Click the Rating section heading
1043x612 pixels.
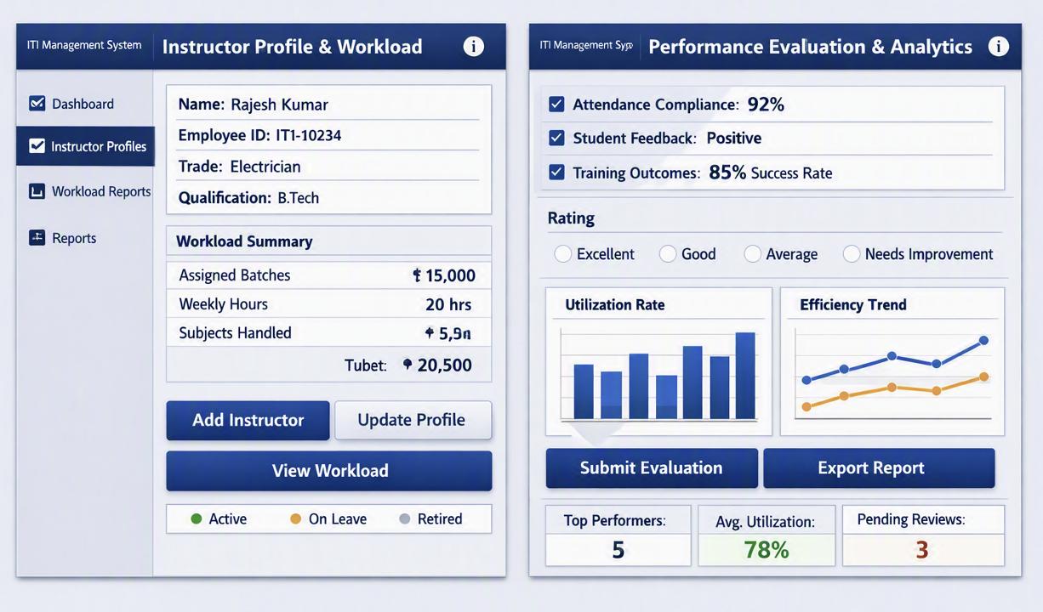tap(571, 218)
